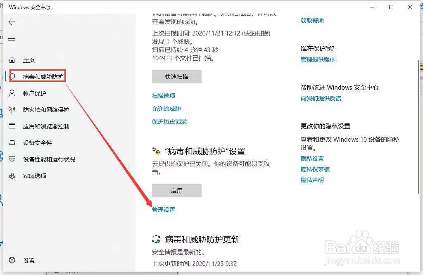Click the wireless icon for 防火墙和网络保护

[x=12, y=109]
